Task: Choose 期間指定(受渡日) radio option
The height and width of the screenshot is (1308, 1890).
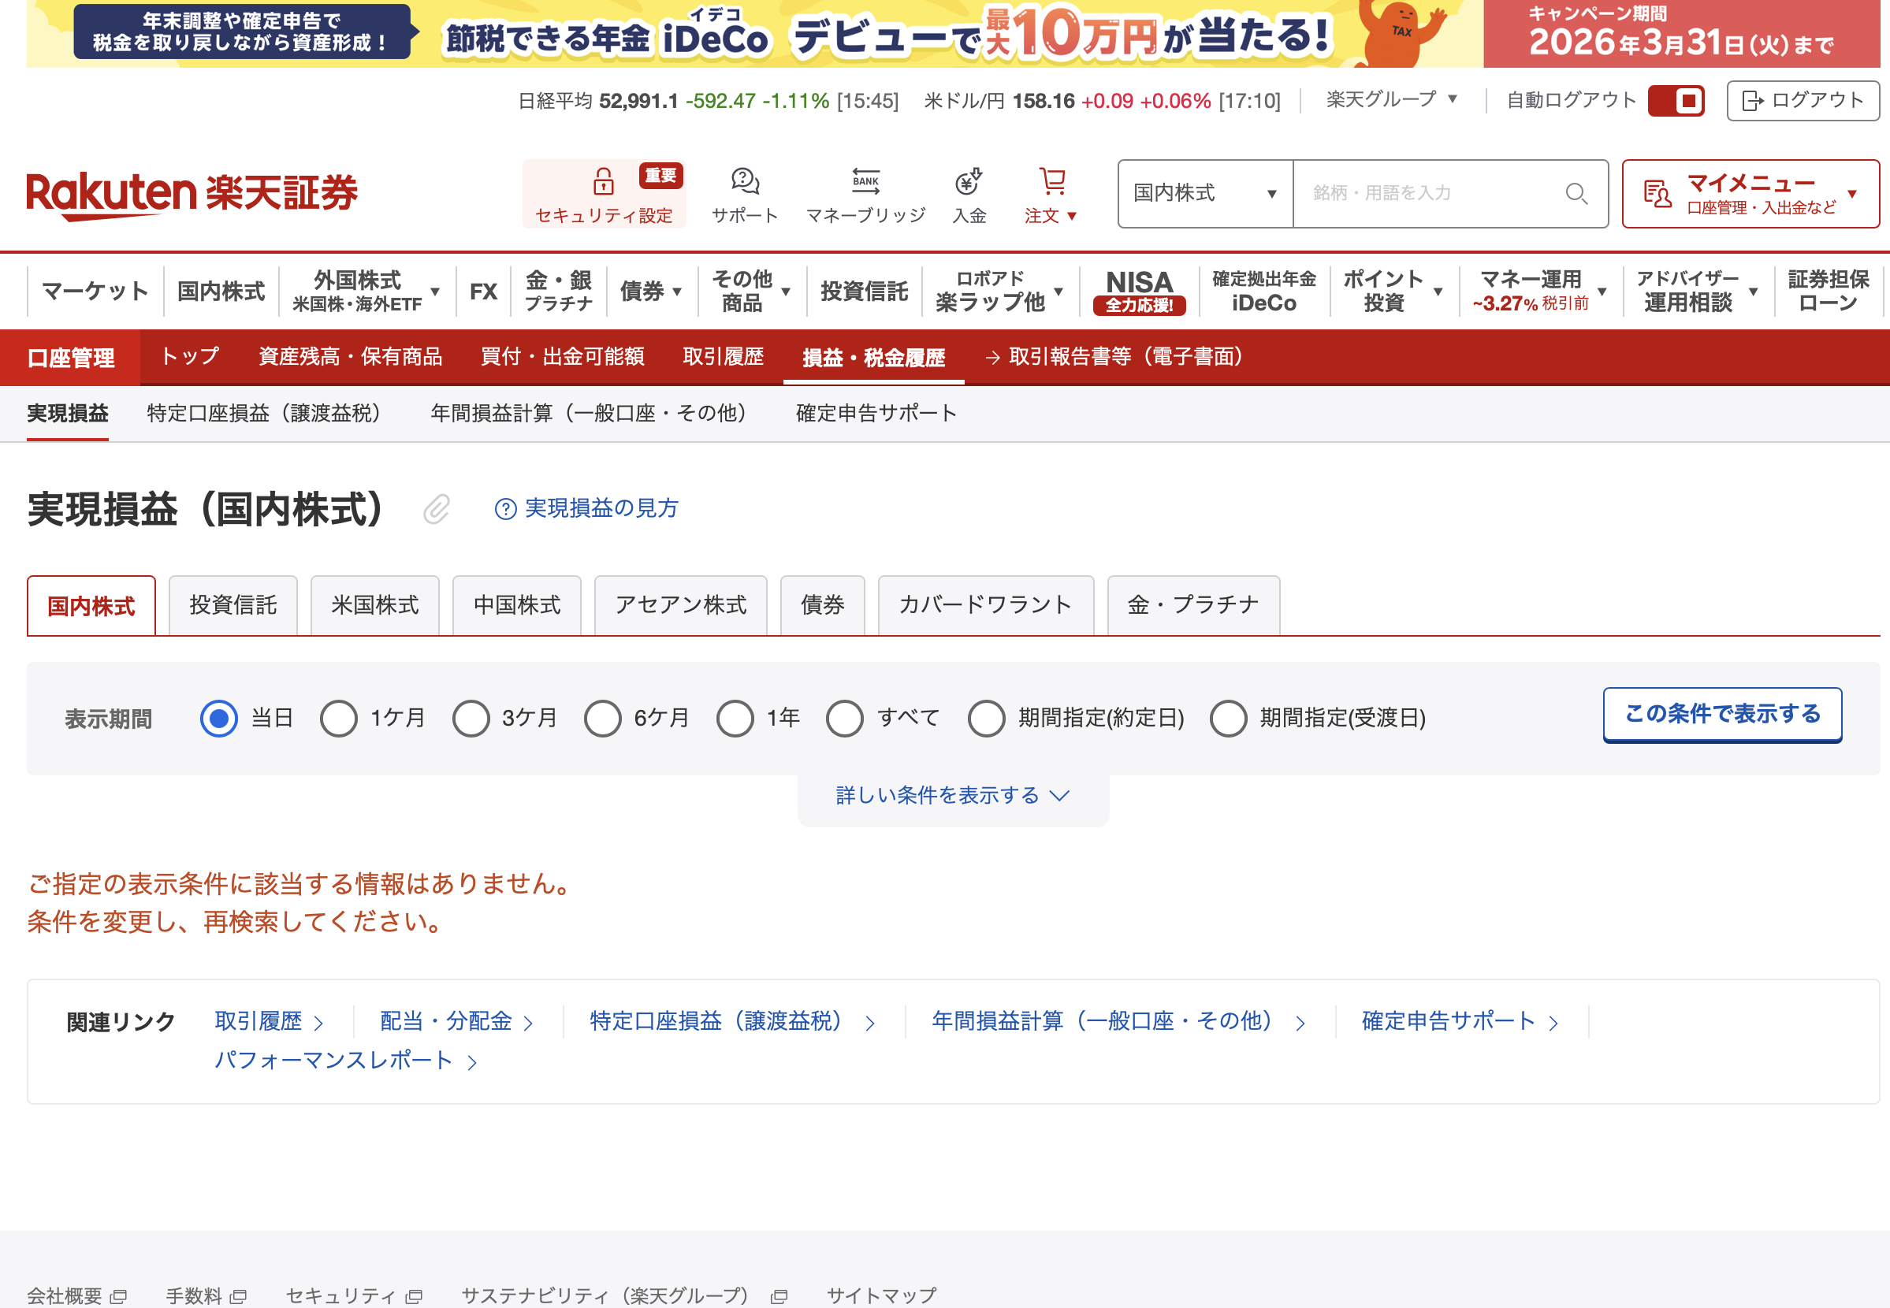Action: 1228,719
